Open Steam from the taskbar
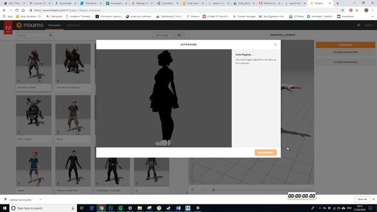 pyautogui.click(x=168, y=208)
